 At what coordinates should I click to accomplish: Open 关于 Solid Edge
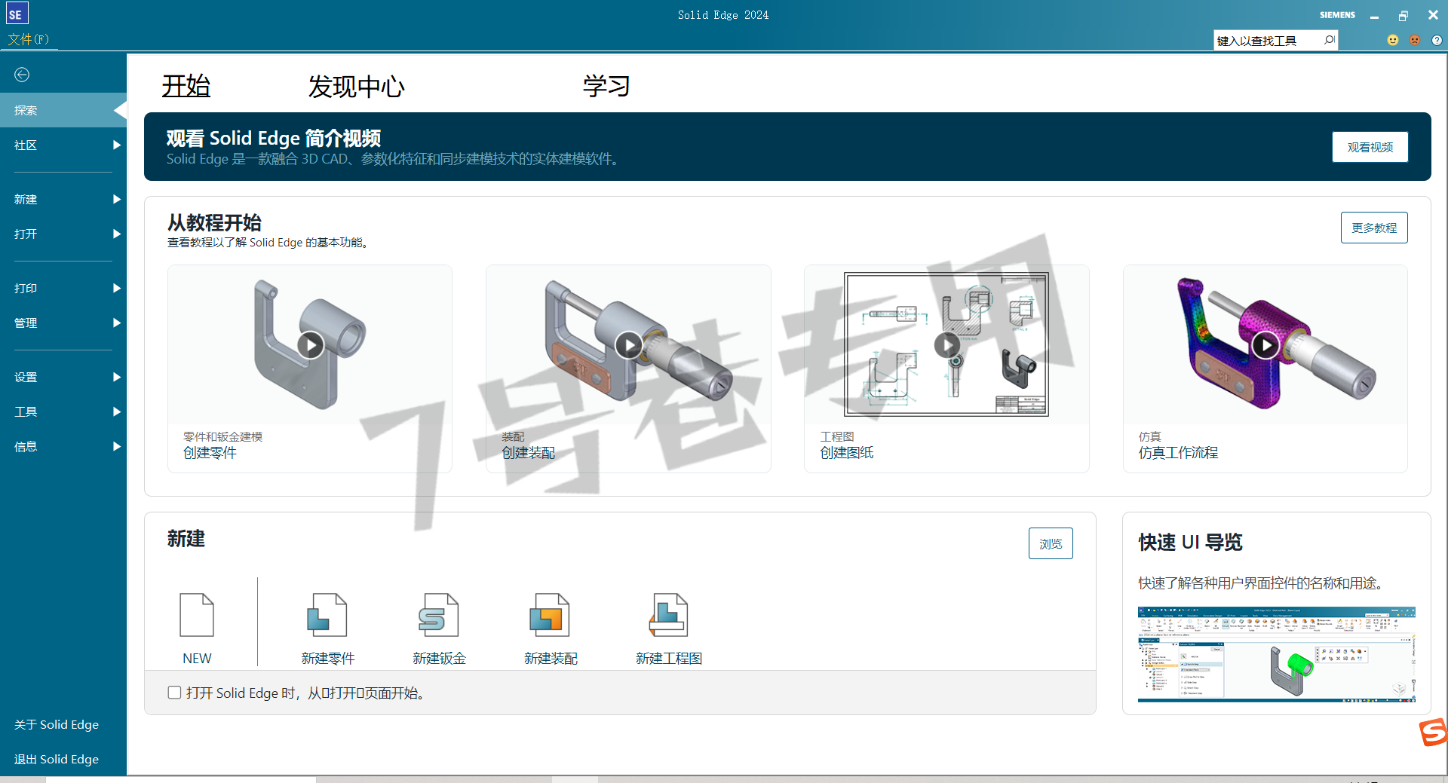(57, 724)
